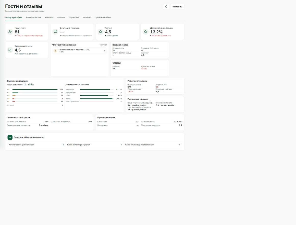Click the Настроить button

[x=177, y=7]
